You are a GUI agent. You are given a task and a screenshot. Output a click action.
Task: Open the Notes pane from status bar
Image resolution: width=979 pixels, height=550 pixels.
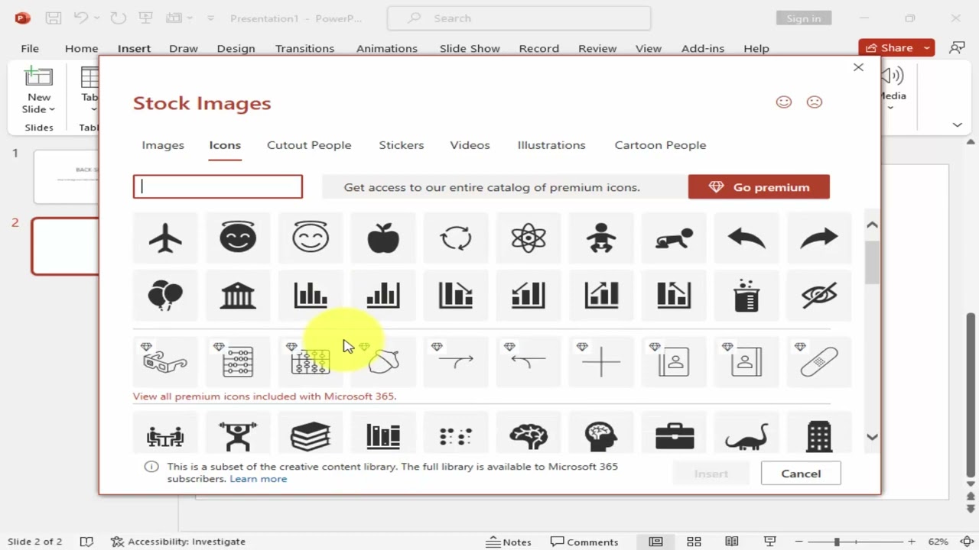click(x=509, y=542)
